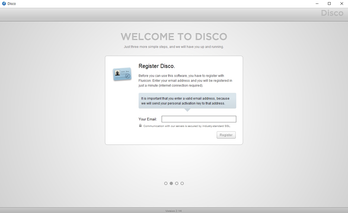Select the second filled step indicator dot
The height and width of the screenshot is (213, 348).
pos(171,183)
